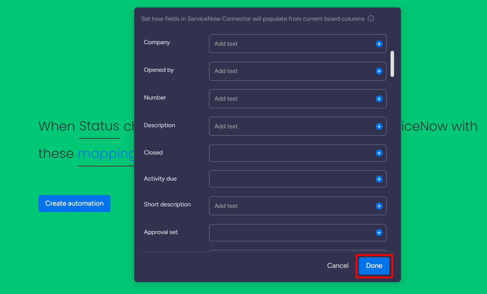Click the Create automation button

pos(74,203)
